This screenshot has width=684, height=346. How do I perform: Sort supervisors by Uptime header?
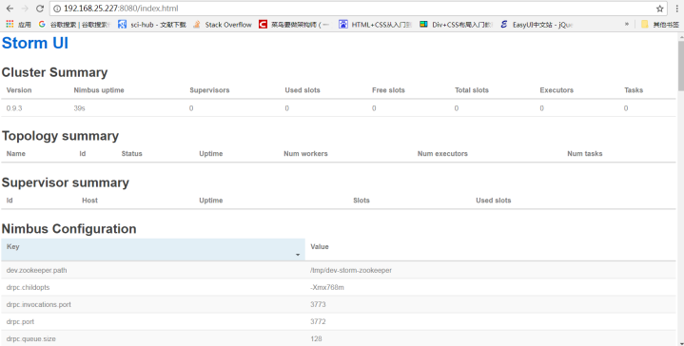210,200
